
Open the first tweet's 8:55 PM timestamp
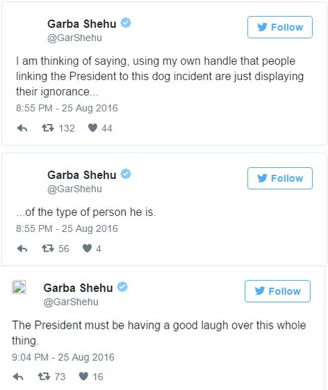pyautogui.click(x=67, y=108)
